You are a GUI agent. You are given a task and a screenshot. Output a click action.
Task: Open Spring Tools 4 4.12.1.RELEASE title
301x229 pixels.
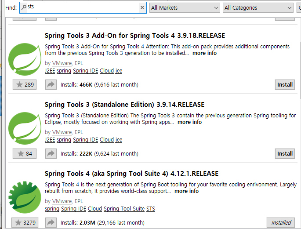(131, 174)
